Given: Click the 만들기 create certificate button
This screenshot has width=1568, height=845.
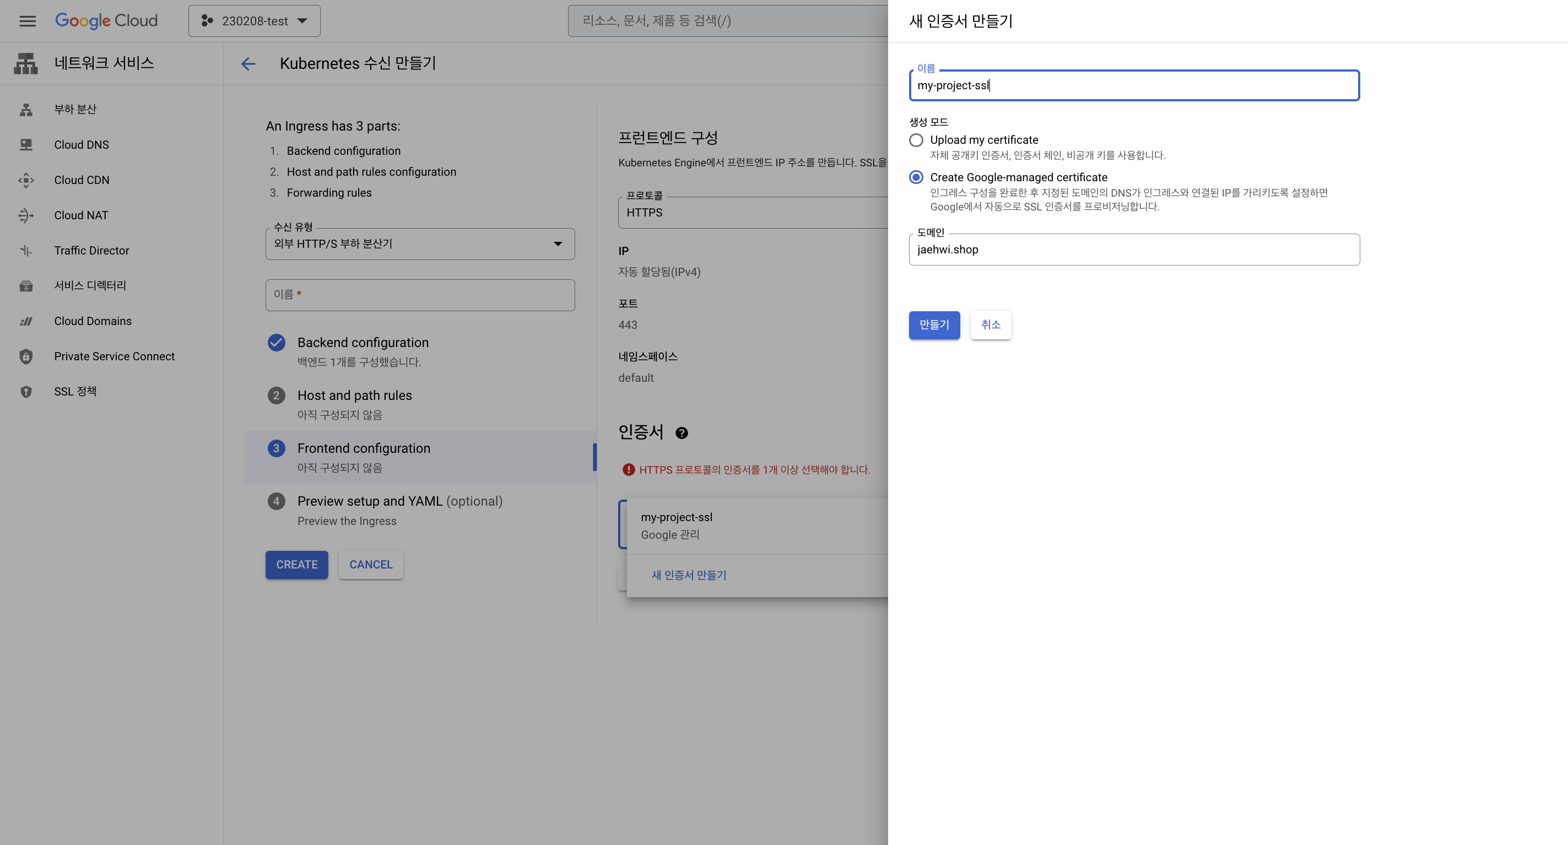Looking at the screenshot, I should click(934, 325).
